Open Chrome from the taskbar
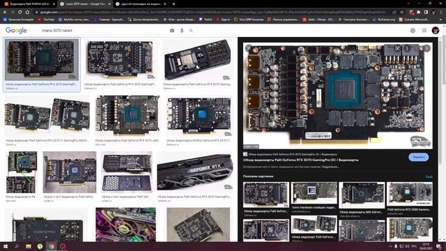Viewport: 446px width, 251px height. pyautogui.click(x=51, y=246)
